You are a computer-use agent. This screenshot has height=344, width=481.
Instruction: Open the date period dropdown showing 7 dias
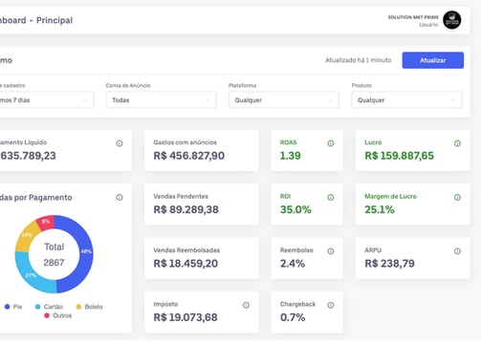47,100
